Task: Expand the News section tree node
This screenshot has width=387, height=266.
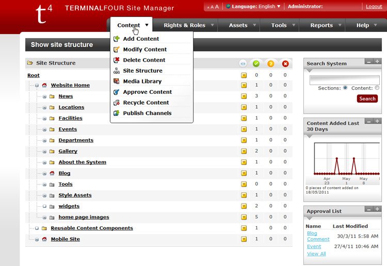Action: click(44, 96)
